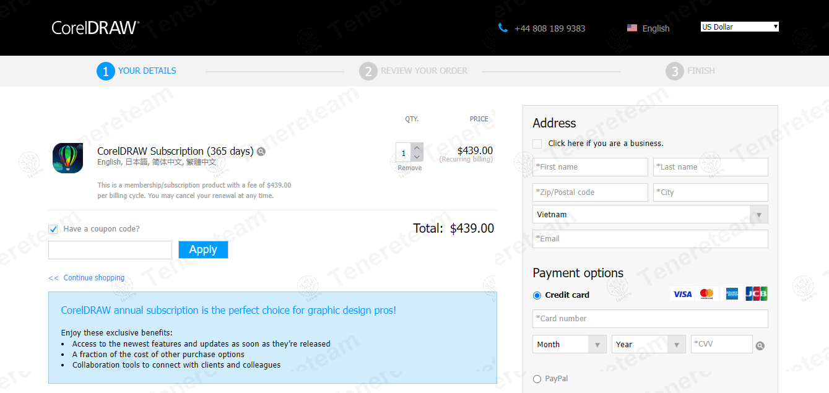829x393 pixels.
Task: Check the 'Click here if you are a business' box
Action: (537, 144)
